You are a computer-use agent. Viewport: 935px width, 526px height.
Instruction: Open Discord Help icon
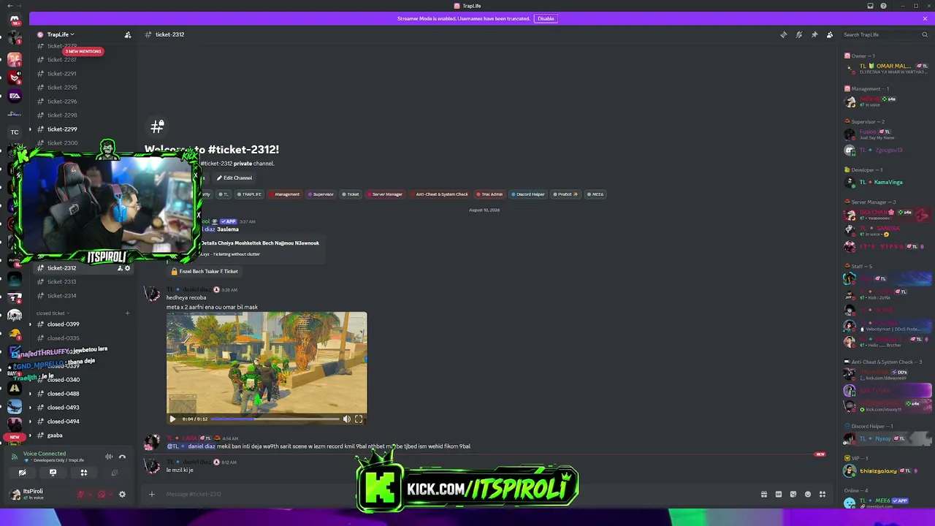(x=883, y=6)
